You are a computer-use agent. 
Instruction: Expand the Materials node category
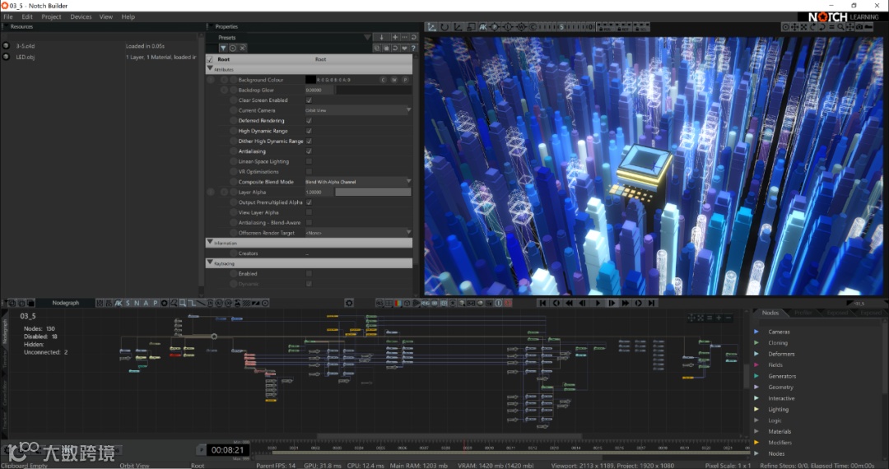pos(757,432)
